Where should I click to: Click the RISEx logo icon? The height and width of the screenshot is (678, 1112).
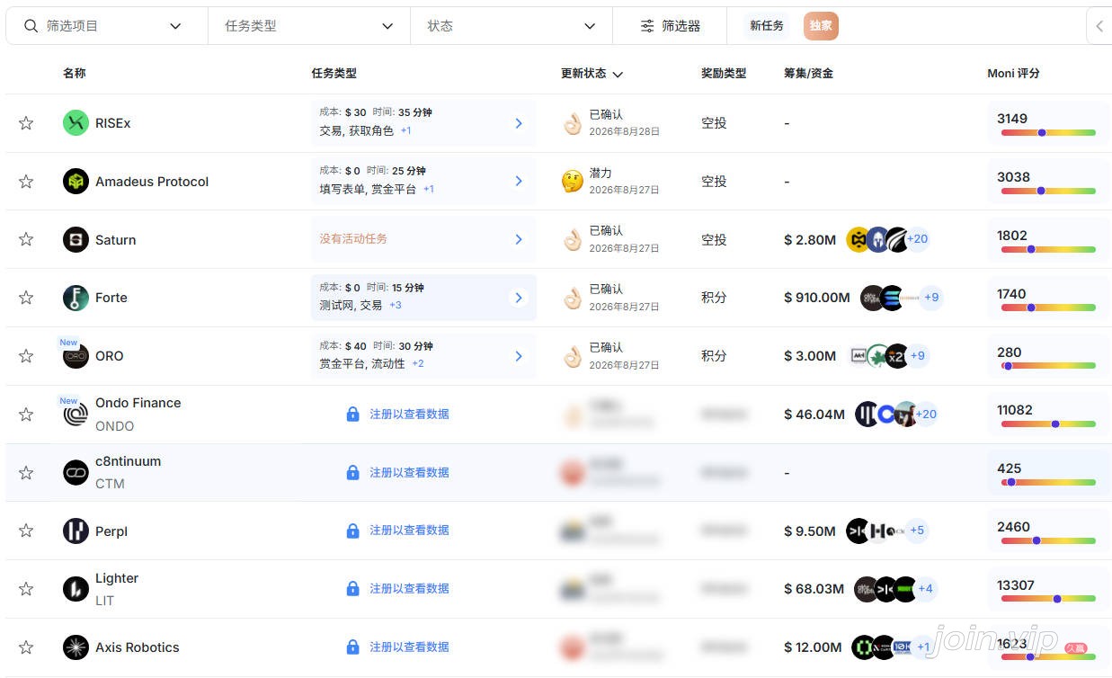coord(76,123)
